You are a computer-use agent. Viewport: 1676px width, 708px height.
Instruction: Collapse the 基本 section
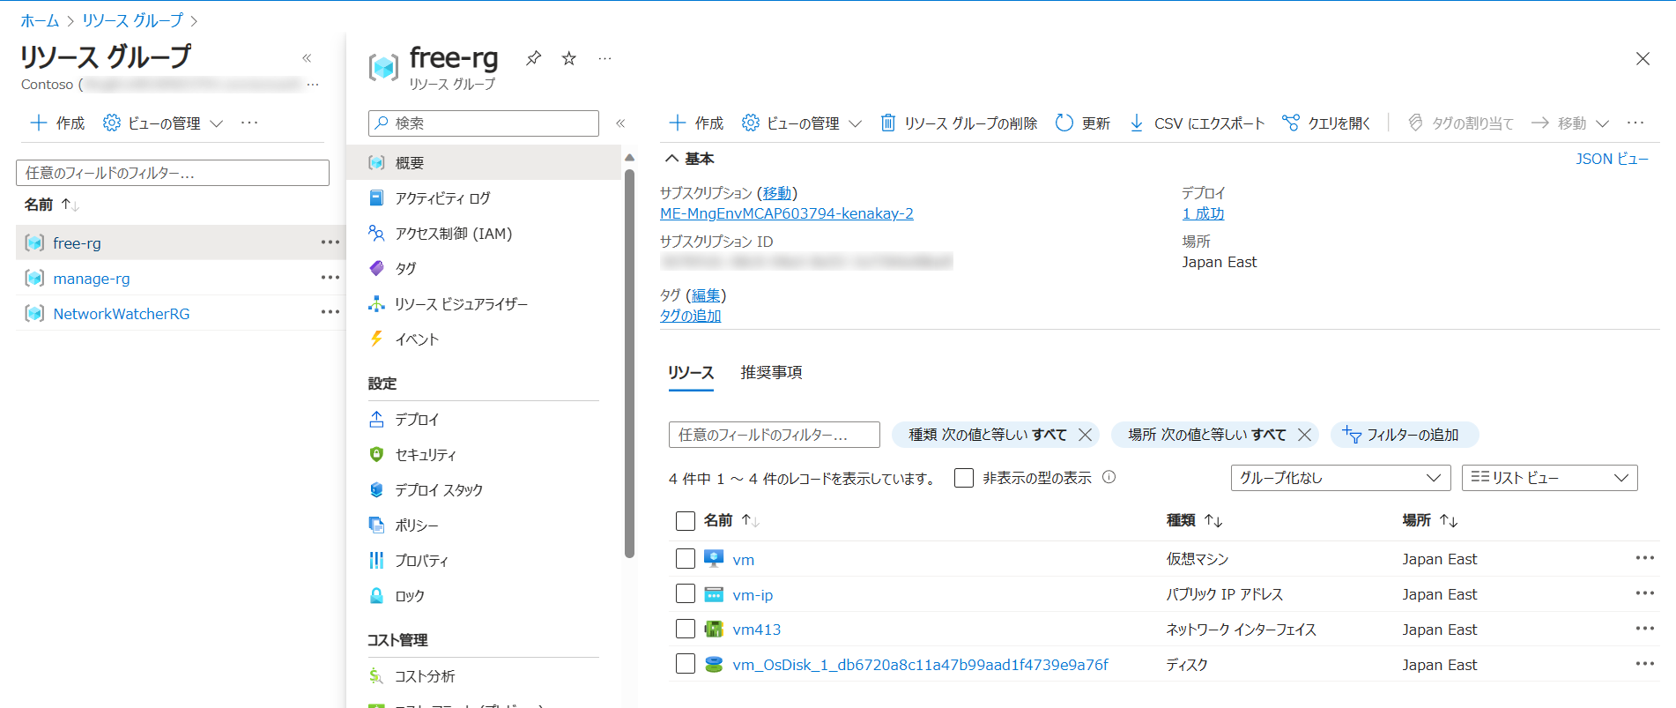[x=672, y=159]
